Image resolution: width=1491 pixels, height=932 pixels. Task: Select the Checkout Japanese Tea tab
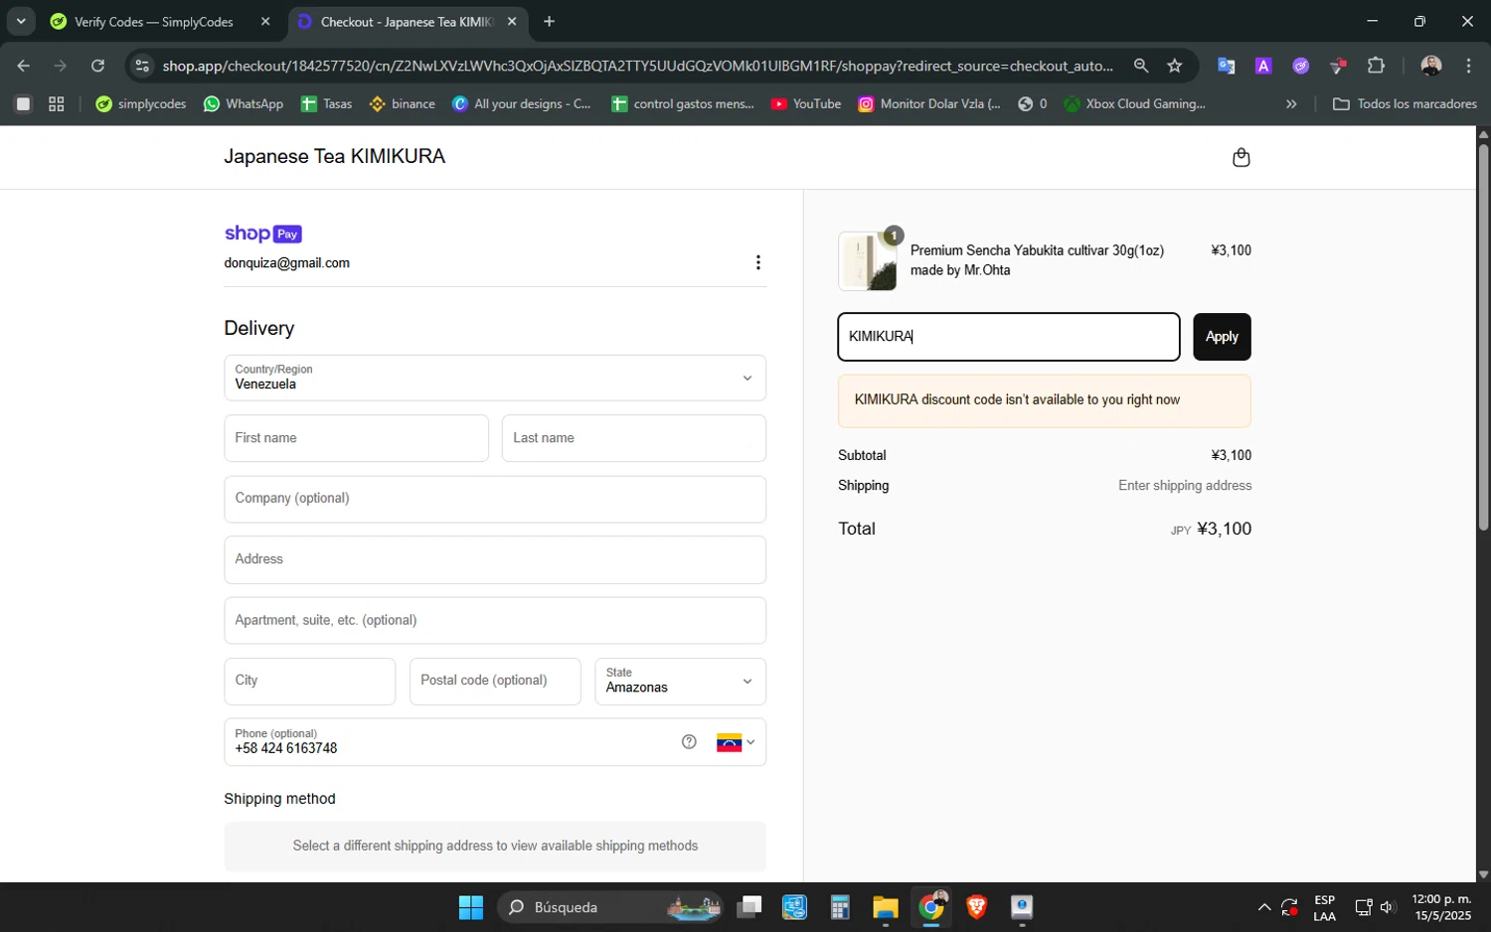click(408, 22)
